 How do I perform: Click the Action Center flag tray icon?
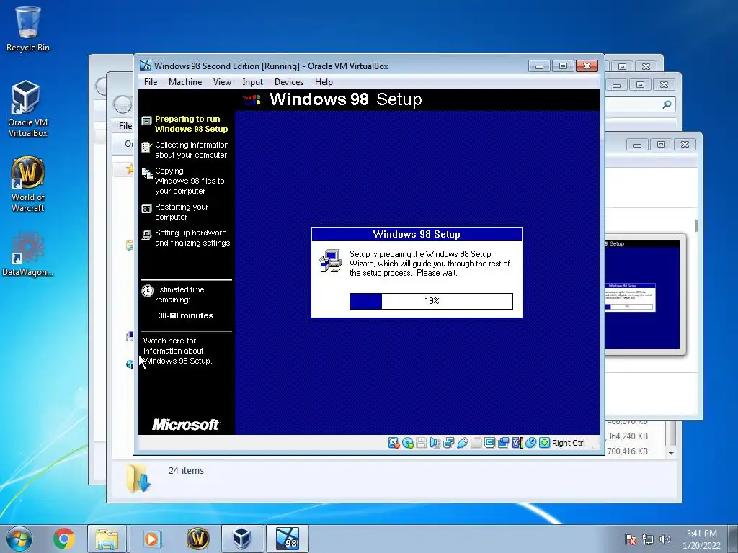point(631,539)
